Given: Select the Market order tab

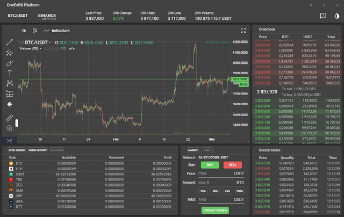Looking at the screenshot, I should [193, 150].
